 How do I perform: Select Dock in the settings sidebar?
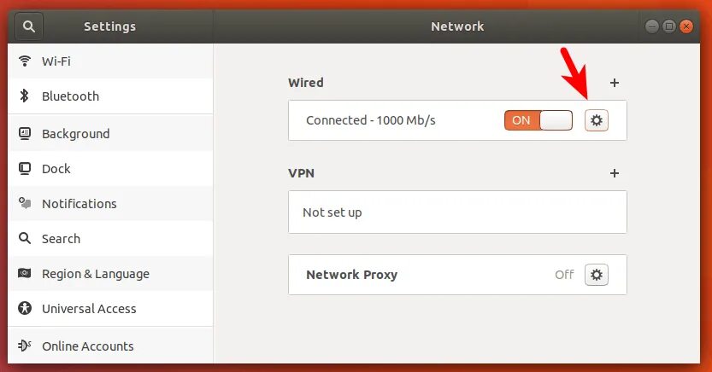56,169
